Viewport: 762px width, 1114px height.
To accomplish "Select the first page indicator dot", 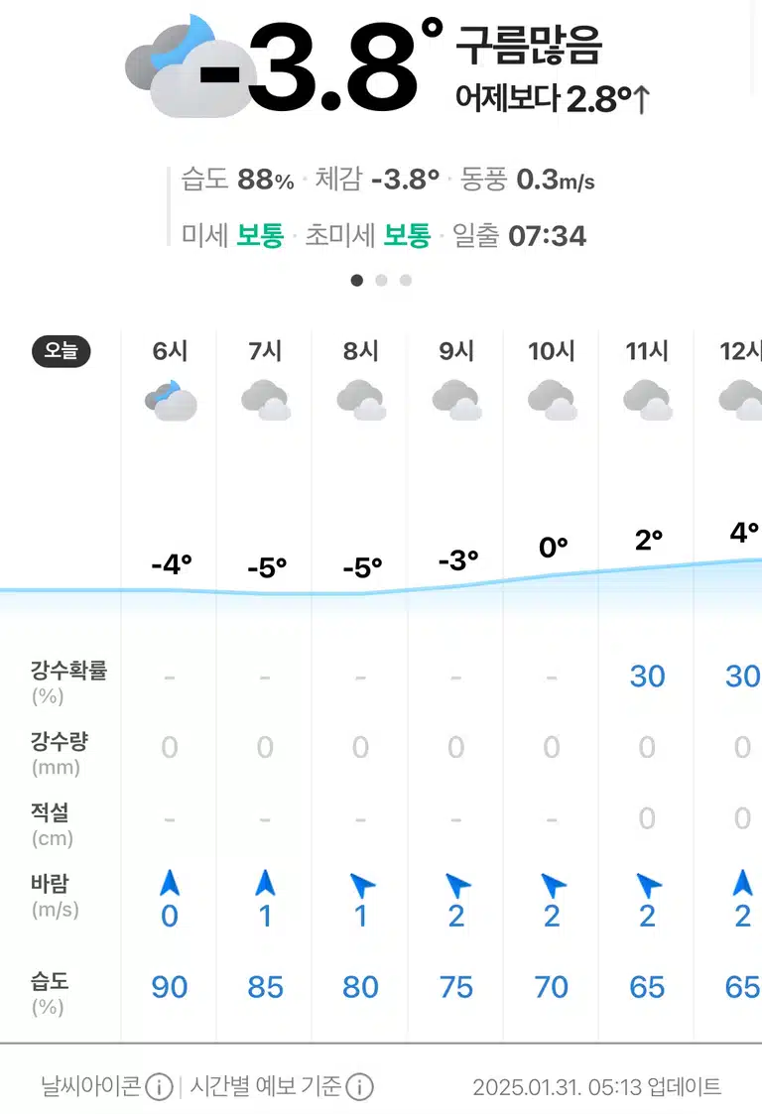I will 357,281.
